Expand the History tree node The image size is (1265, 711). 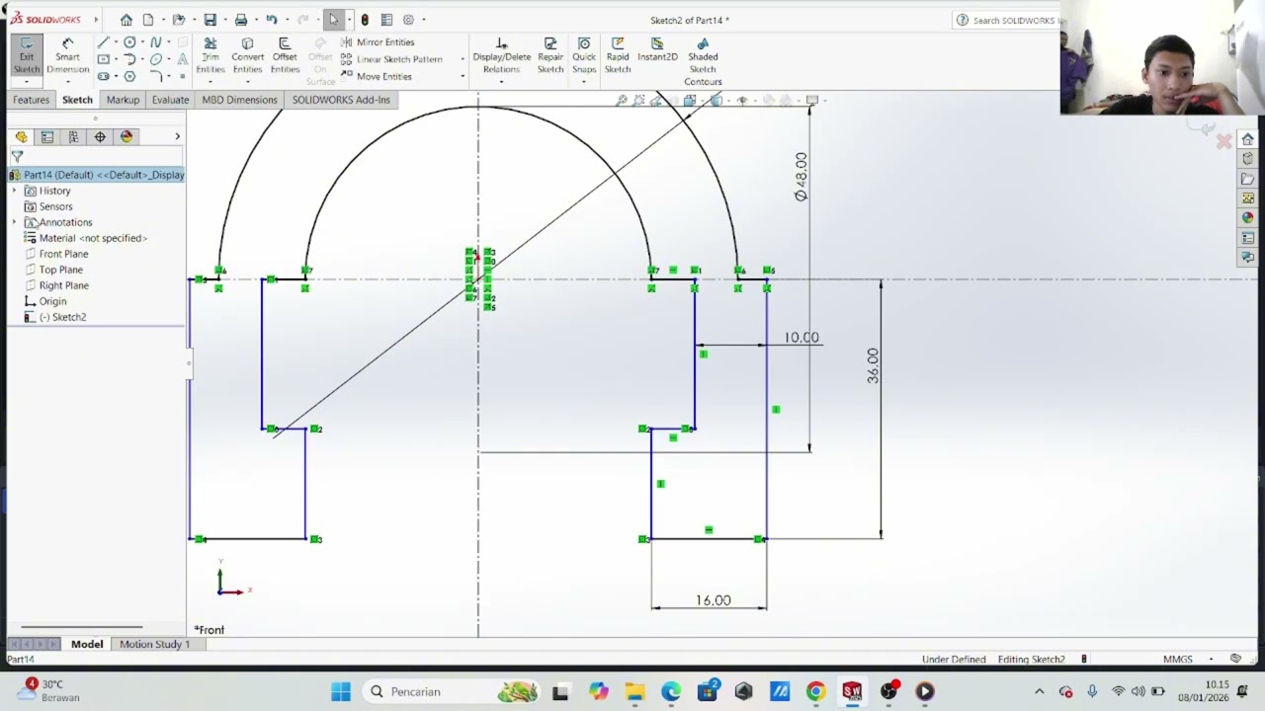coord(14,191)
